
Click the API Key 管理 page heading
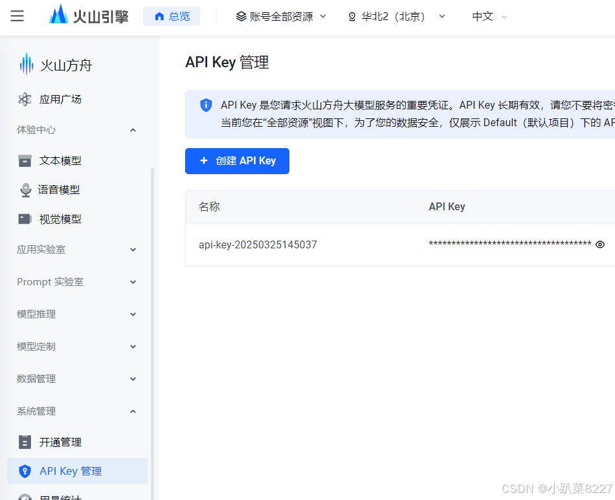[227, 62]
